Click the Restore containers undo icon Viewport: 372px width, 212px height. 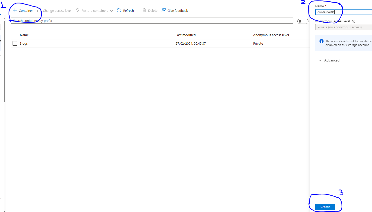click(77, 10)
